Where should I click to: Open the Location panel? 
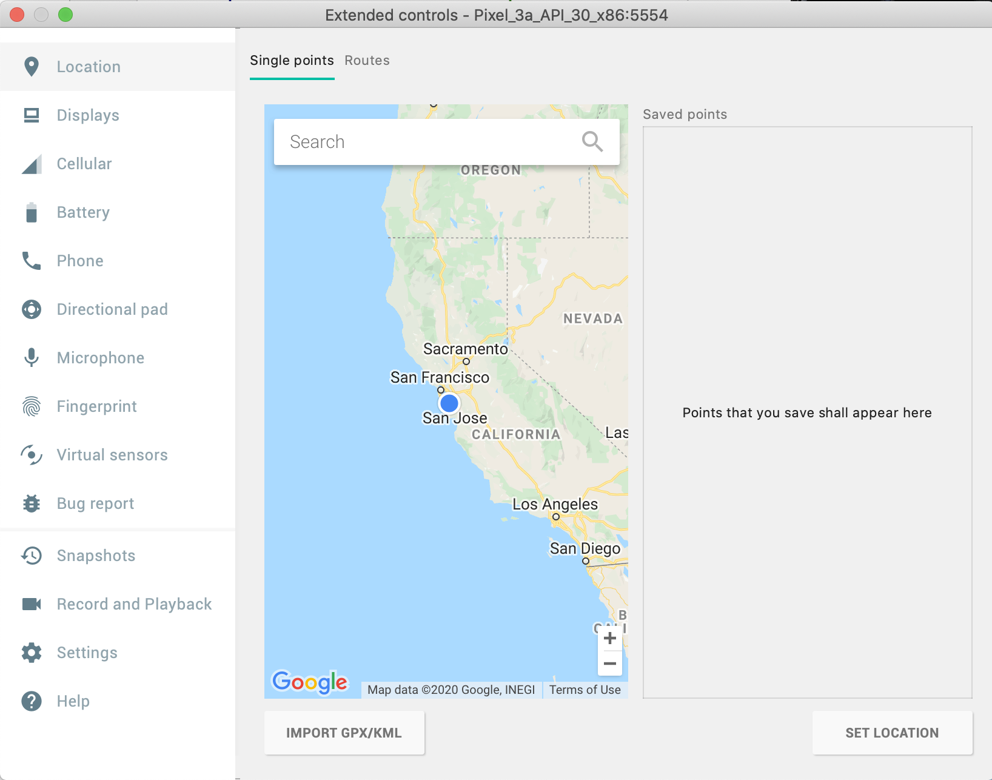(x=89, y=67)
